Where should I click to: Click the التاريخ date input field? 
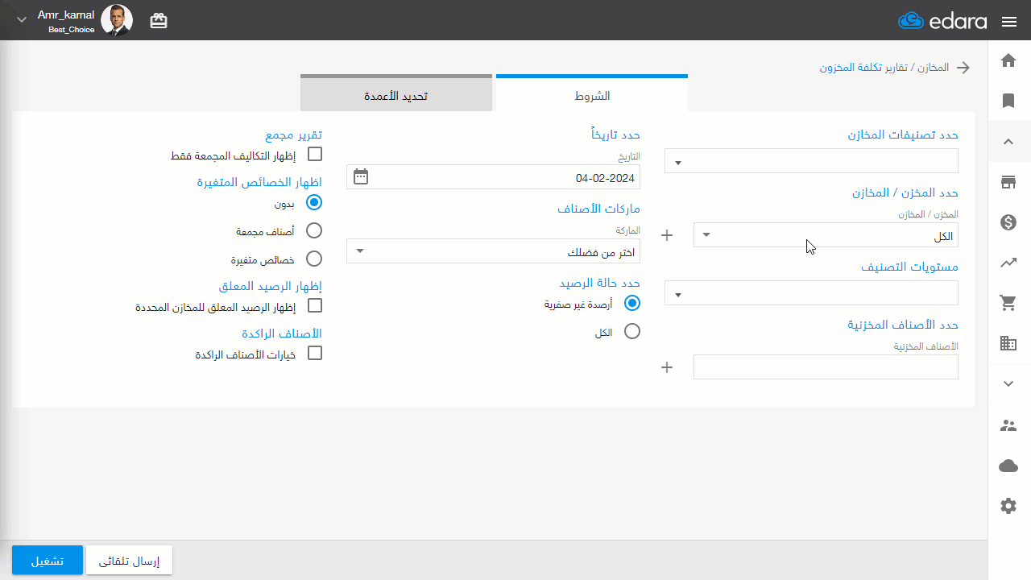[x=493, y=177]
